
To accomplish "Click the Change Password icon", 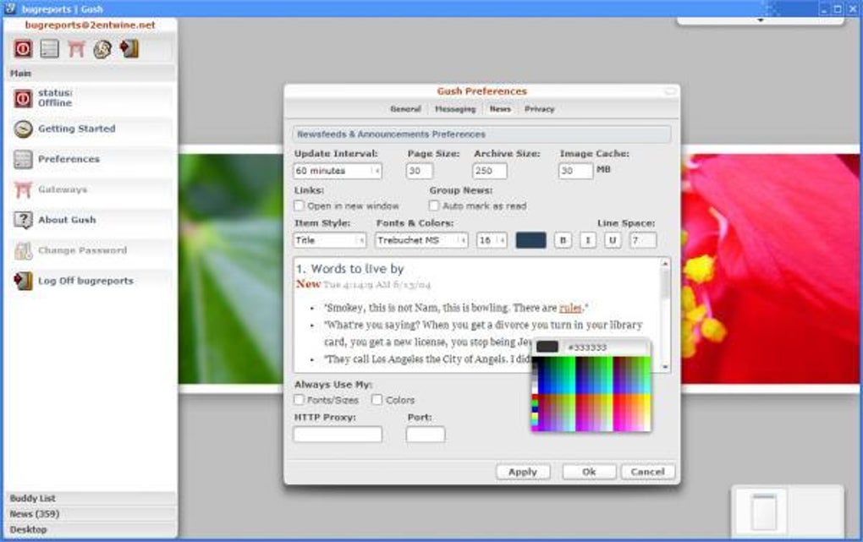I will point(23,250).
